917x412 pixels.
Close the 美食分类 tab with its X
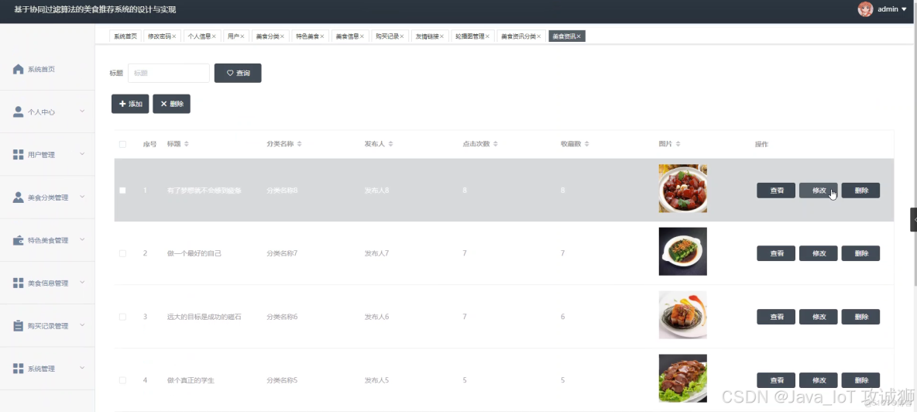coord(282,36)
